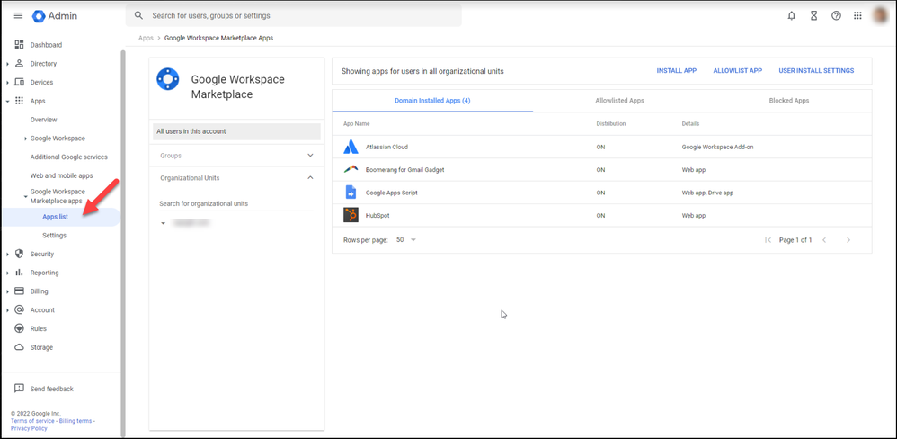Open the Privacy Policy link

tap(29, 428)
